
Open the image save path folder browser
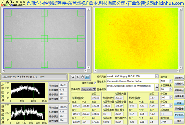pos(157,87)
